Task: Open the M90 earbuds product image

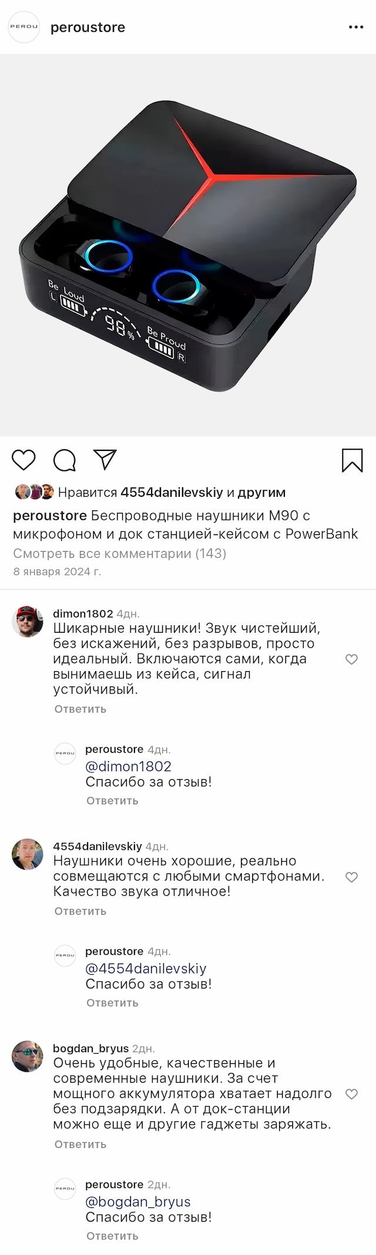Action: pyautogui.click(x=188, y=245)
